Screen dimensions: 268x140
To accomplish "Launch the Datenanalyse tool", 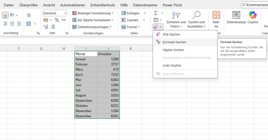I will tap(236, 17).
